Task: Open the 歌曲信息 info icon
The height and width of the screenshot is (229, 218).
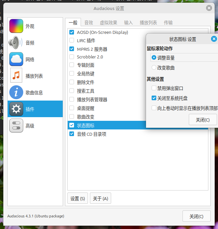Action: [x=16, y=92]
